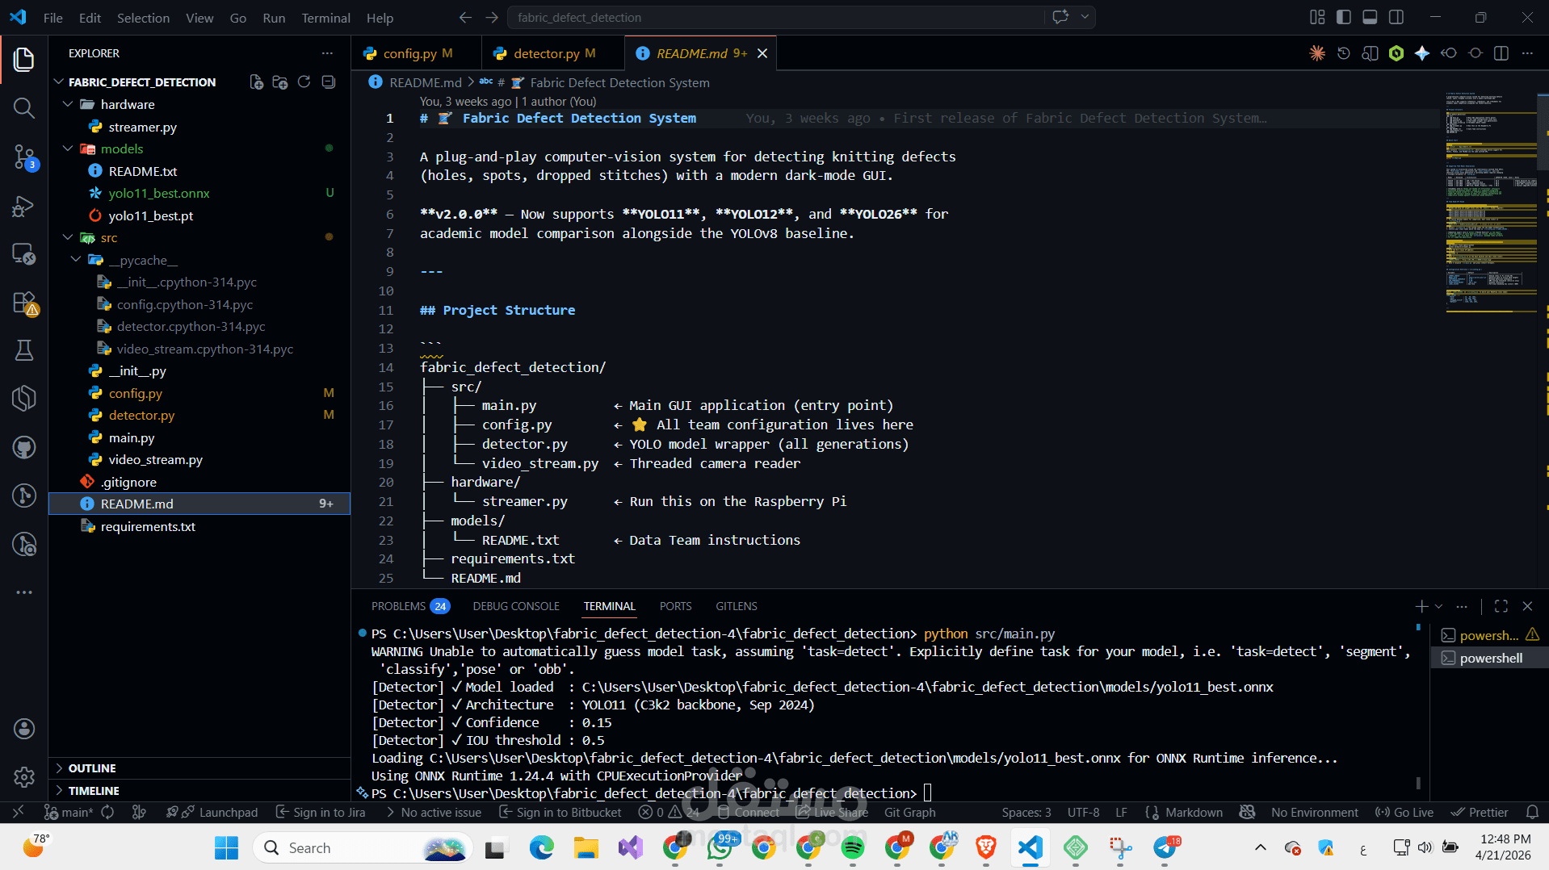Image resolution: width=1549 pixels, height=870 pixels.
Task: Go forward in navigation history
Action: coord(492,17)
